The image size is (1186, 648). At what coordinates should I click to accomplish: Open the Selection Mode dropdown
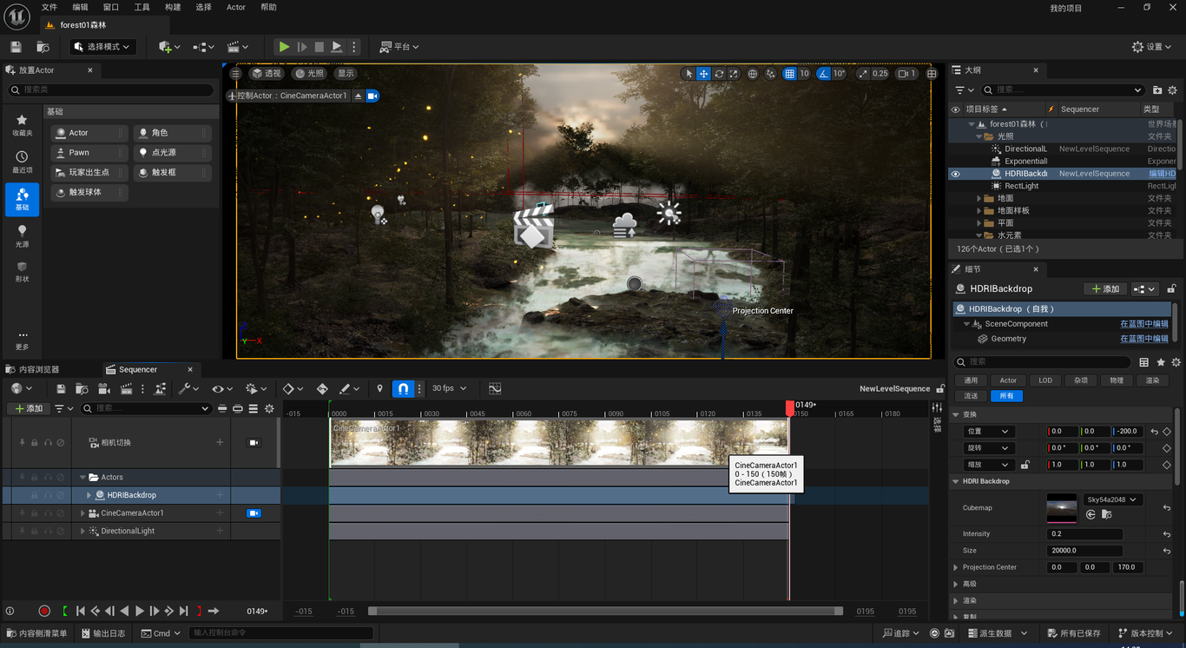[103, 47]
